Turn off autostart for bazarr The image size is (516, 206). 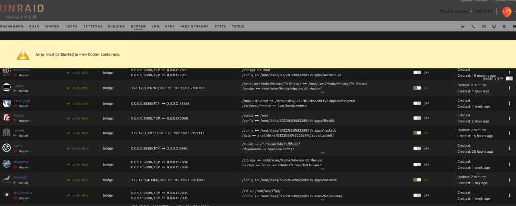(417, 88)
